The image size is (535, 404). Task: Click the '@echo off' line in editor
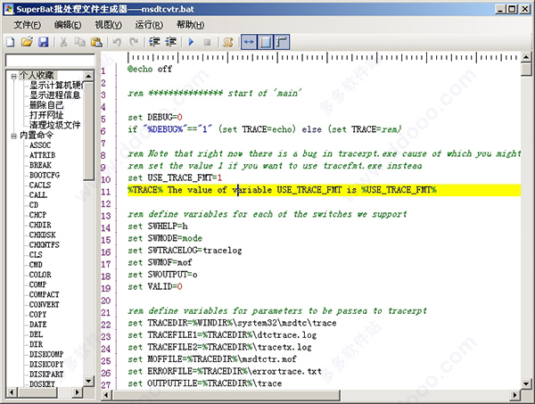(x=150, y=69)
